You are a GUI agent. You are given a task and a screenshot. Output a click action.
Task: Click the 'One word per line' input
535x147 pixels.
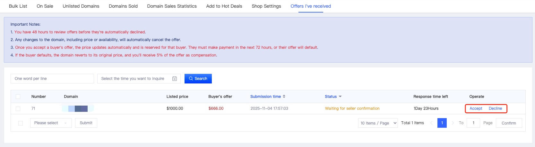click(52, 79)
